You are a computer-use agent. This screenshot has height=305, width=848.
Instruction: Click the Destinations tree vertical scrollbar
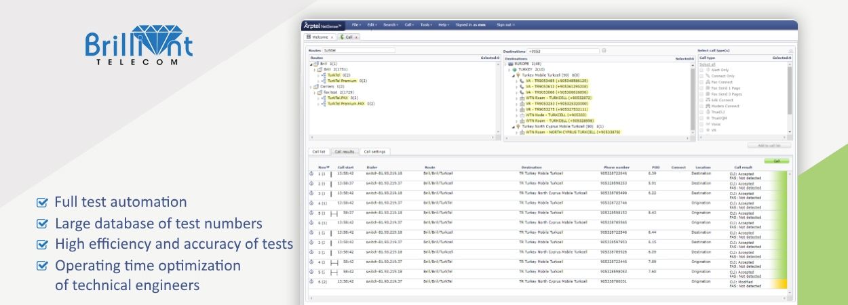692,98
